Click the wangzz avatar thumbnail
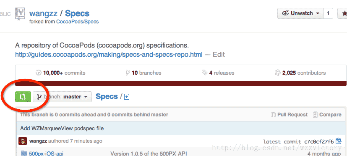 coord(23,141)
